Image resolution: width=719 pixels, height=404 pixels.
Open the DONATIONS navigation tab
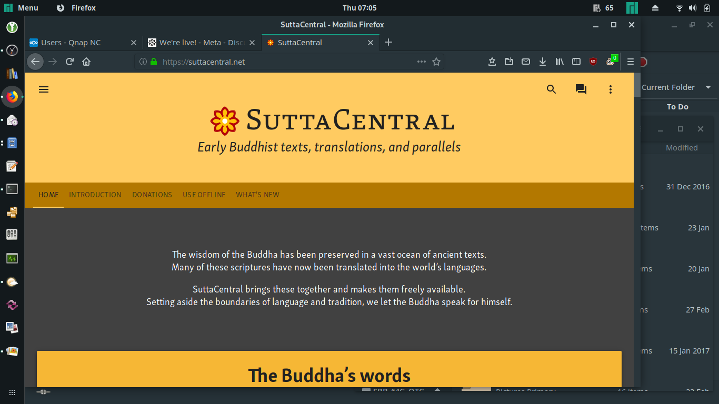[152, 195]
